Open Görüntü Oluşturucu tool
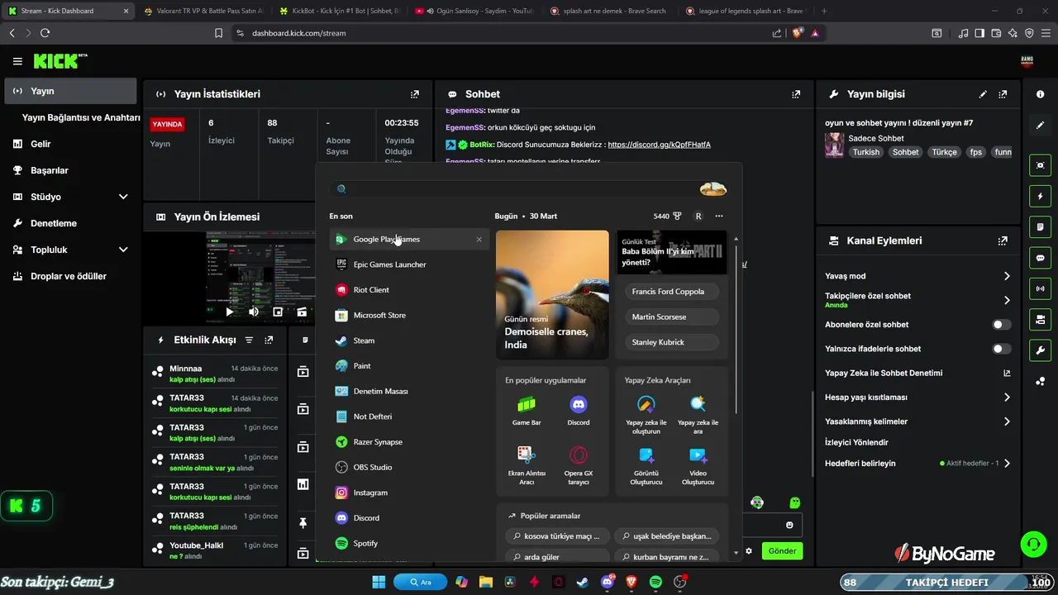Viewport: 1058px width, 595px height. pos(646,465)
